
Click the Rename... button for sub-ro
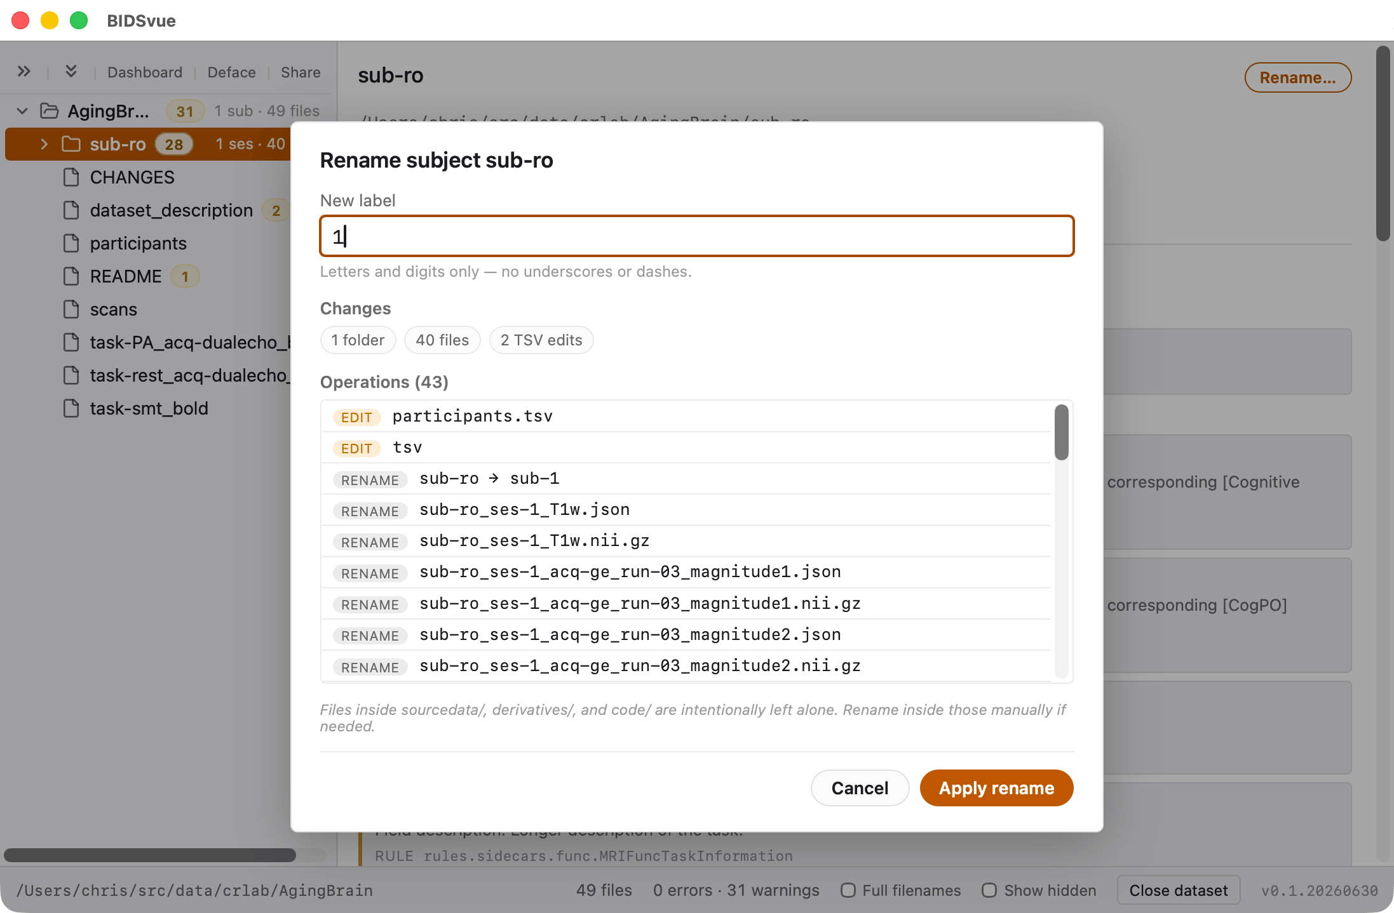(x=1297, y=77)
